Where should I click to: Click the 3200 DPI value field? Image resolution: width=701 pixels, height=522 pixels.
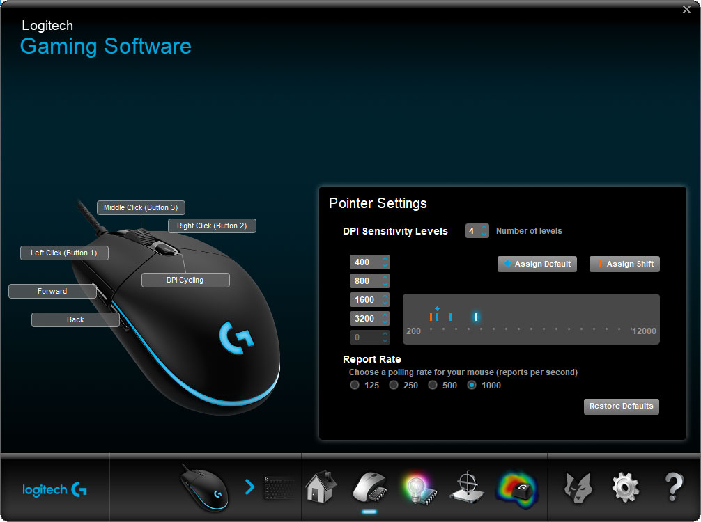[x=370, y=318]
